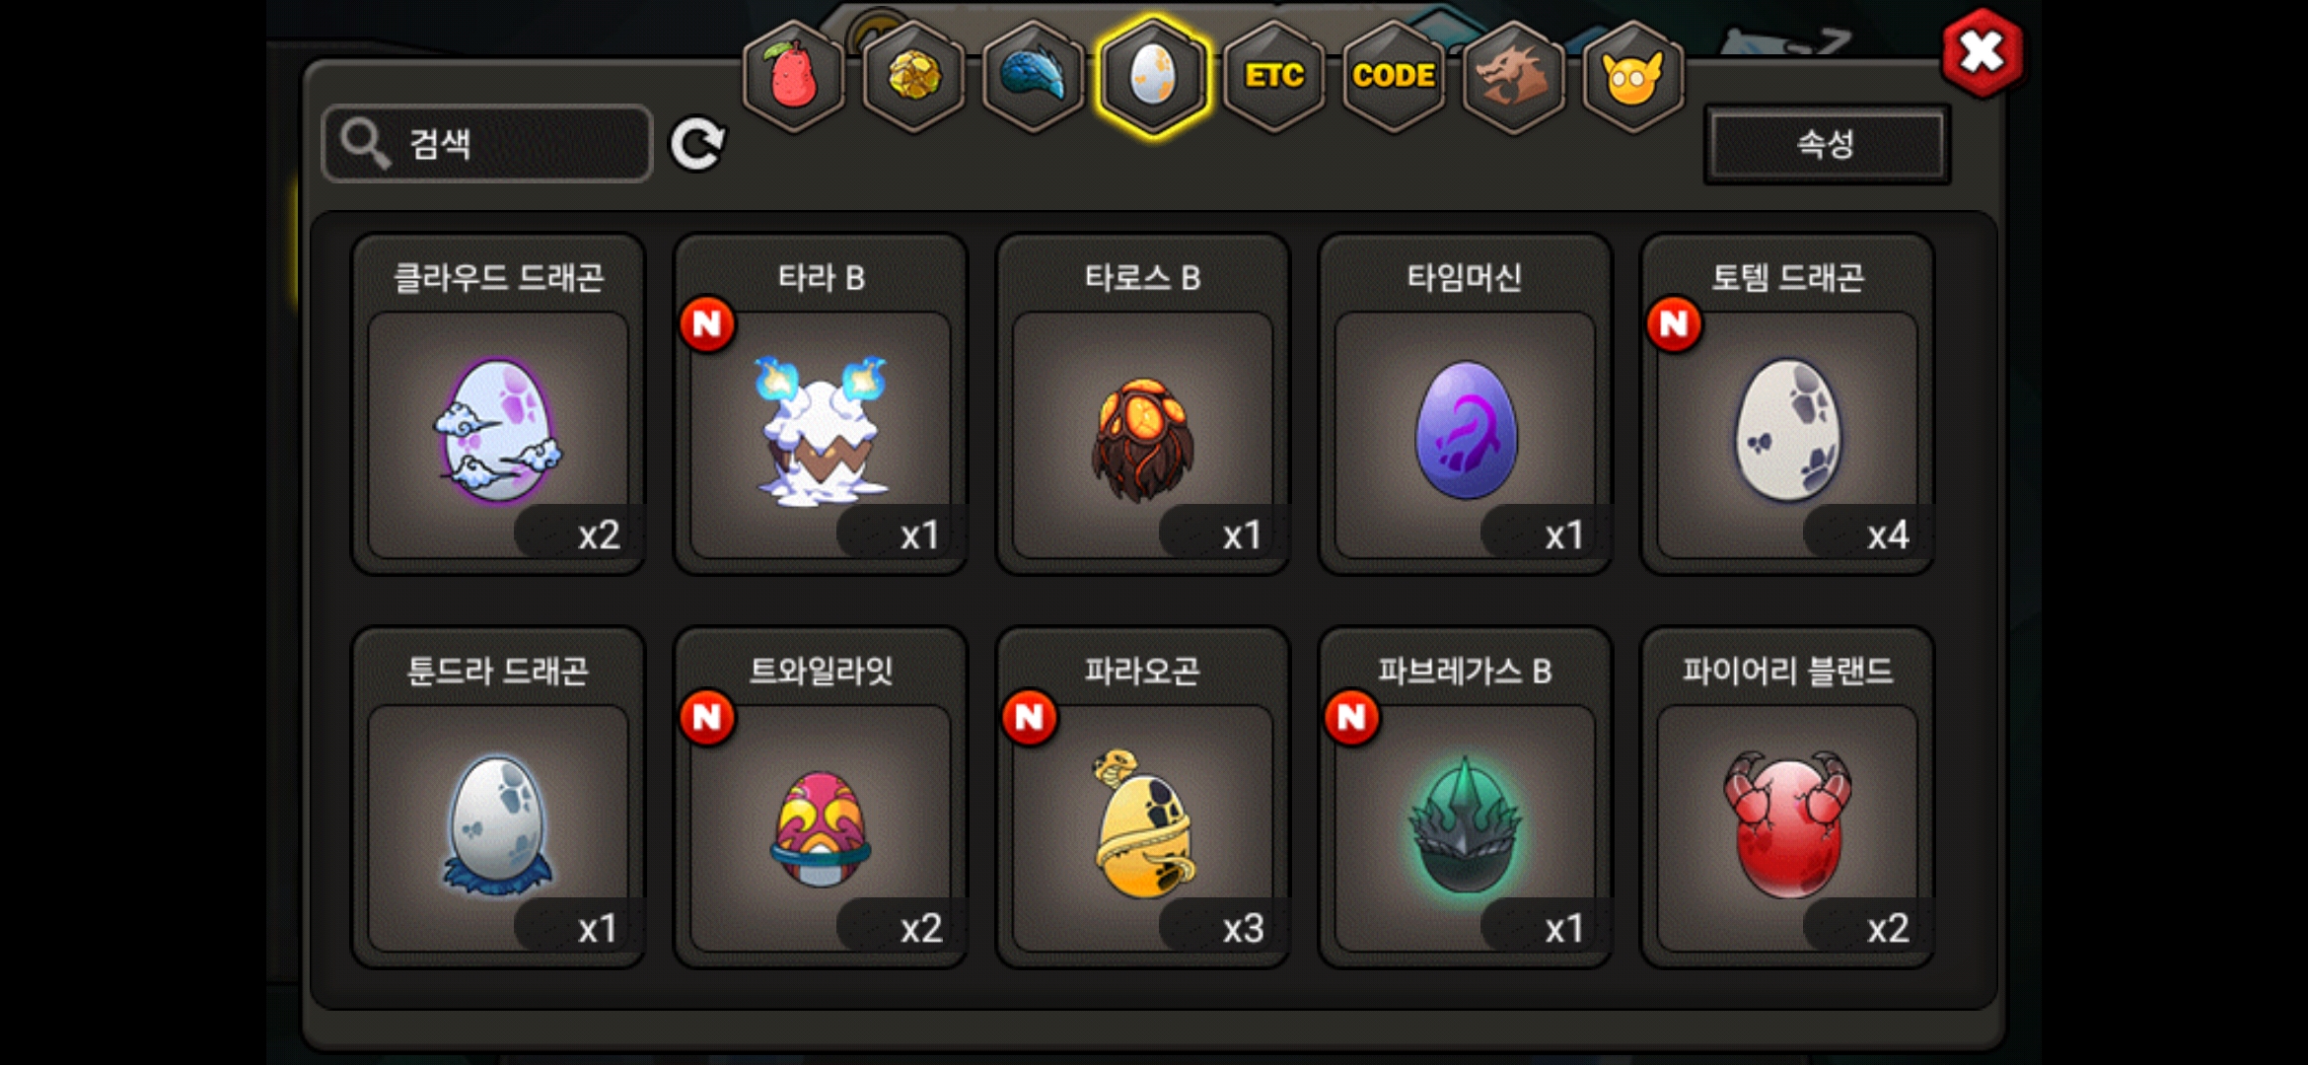Select the 클라우드 드래곤 egg
The height and width of the screenshot is (1065, 2308).
(x=498, y=404)
